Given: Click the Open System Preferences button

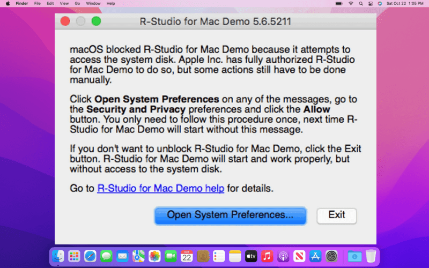Looking at the screenshot, I should click(231, 215).
